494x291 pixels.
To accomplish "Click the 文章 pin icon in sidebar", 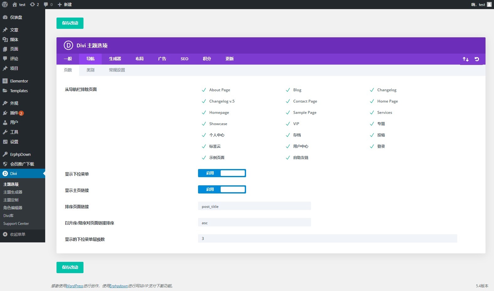I will [x=5, y=30].
